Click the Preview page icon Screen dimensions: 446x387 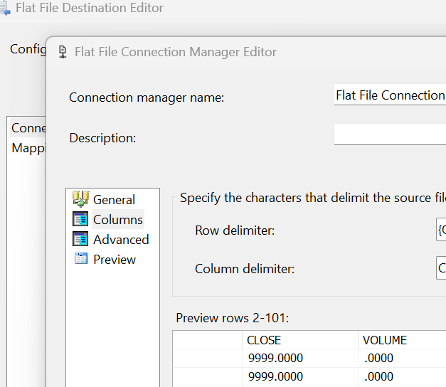(80, 259)
